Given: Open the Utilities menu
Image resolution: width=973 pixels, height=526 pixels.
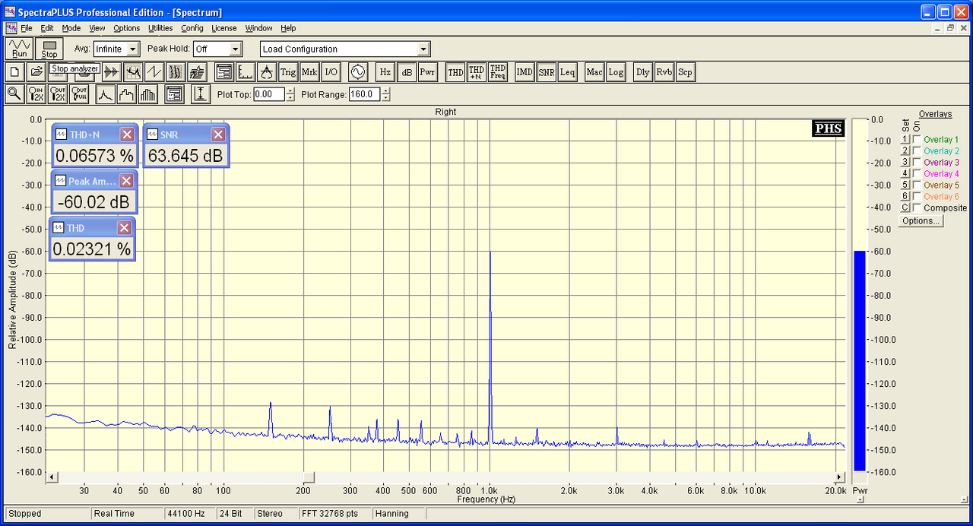Looking at the screenshot, I should pyautogui.click(x=160, y=28).
